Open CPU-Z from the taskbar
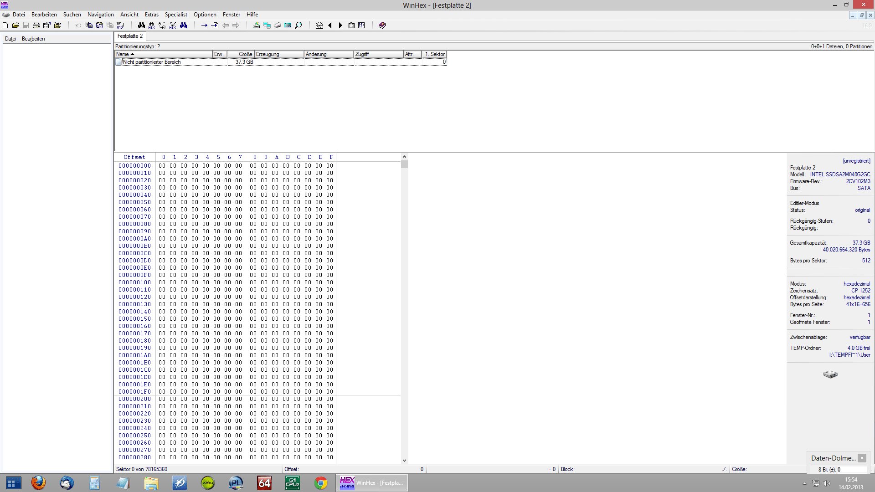The width and height of the screenshot is (875, 492). 293,483
